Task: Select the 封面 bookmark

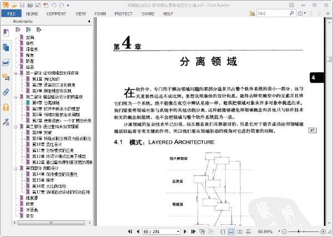Action: (x=30, y=38)
